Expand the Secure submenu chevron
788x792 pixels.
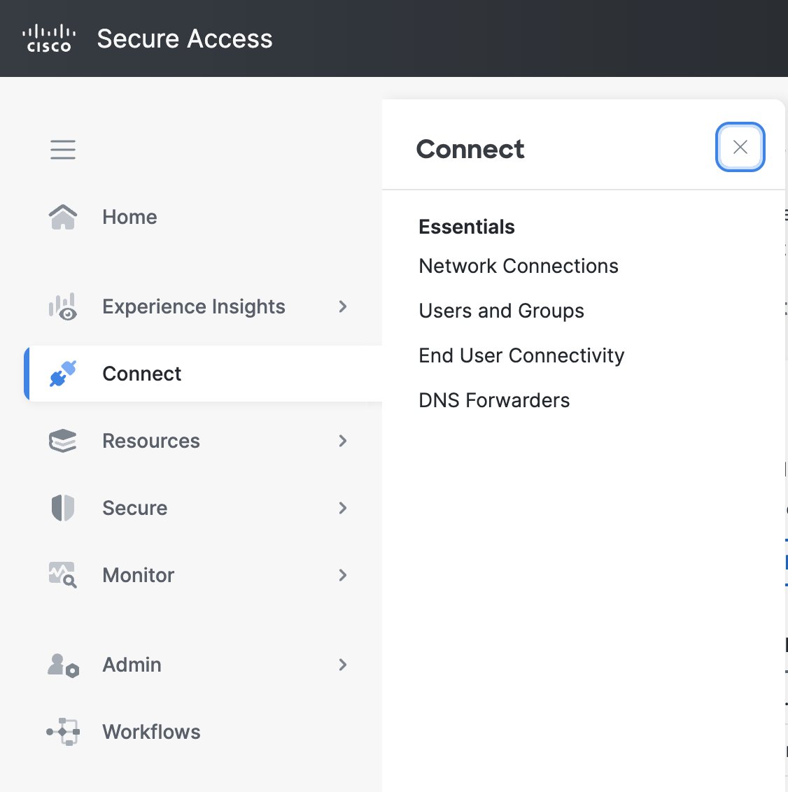343,508
